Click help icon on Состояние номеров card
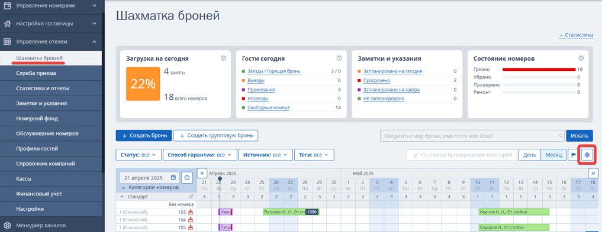 (x=581, y=58)
